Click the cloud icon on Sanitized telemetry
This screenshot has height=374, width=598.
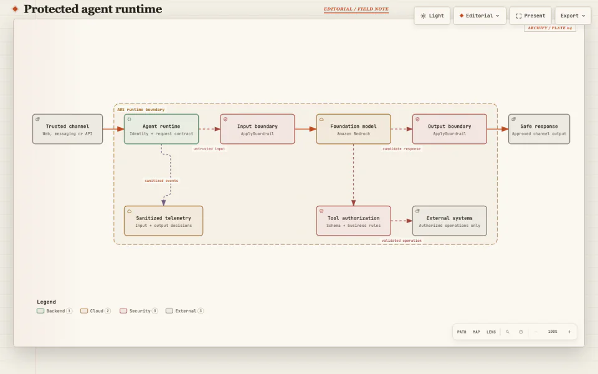click(x=130, y=211)
